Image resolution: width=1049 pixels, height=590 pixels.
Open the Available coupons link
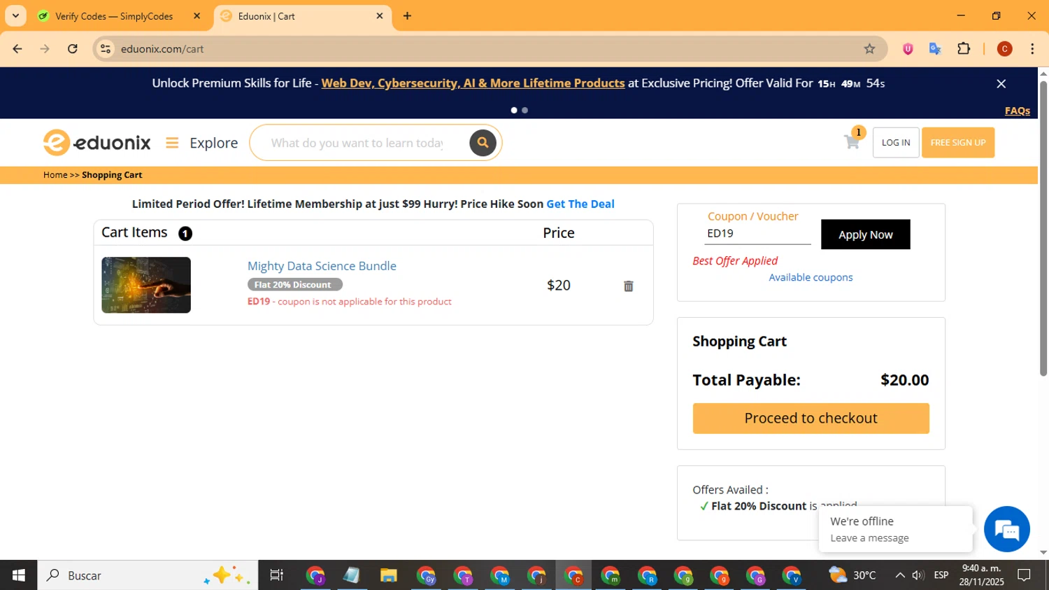[x=811, y=277]
